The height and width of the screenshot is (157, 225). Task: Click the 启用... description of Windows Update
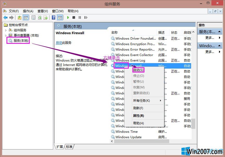point(162,137)
